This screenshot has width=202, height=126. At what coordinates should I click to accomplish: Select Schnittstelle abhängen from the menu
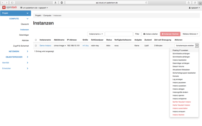pos(184,57)
